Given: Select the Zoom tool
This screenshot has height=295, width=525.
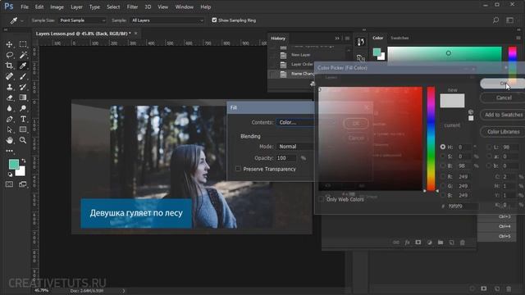Looking at the screenshot, I should pos(23,140).
